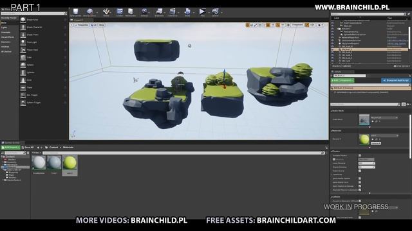The height and width of the screenshot is (231, 412).
Task: Select the scale gizmo tool in viewport
Action: coord(256,25)
